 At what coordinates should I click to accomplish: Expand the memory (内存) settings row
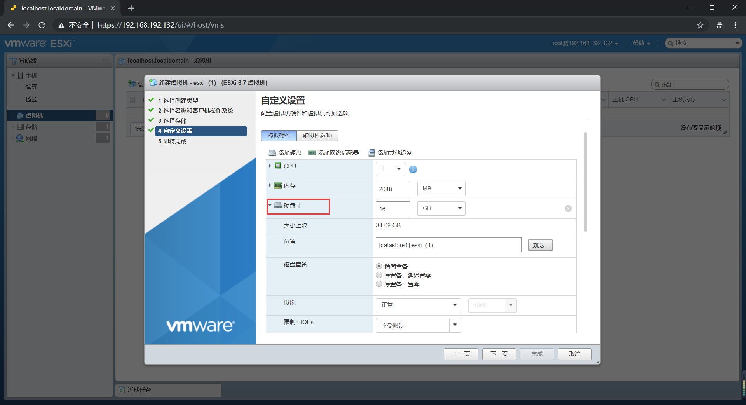(x=270, y=186)
